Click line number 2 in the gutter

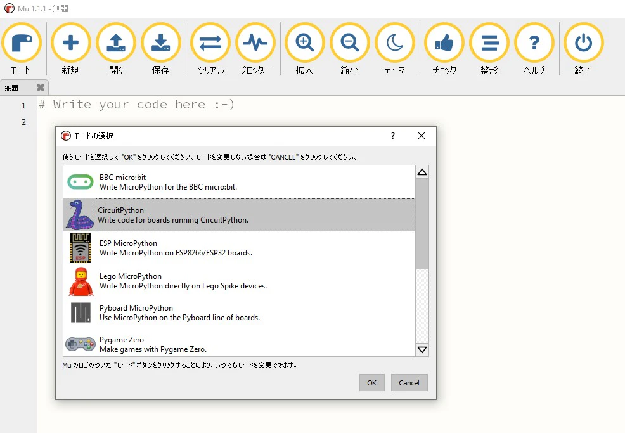(x=24, y=122)
